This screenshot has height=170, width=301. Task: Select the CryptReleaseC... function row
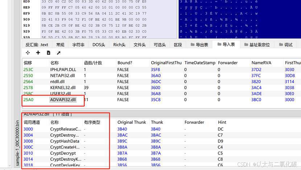66,129
